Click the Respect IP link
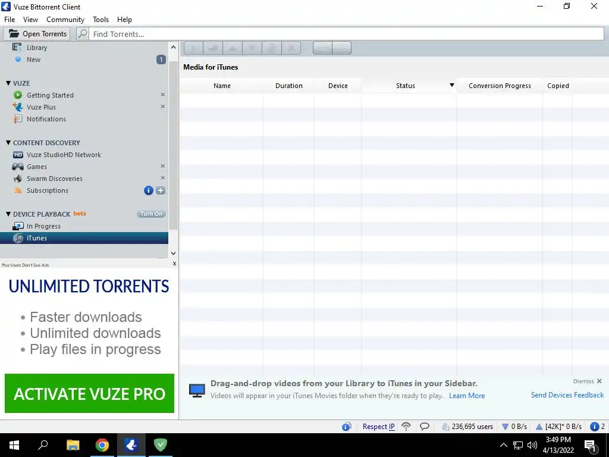 379,427
